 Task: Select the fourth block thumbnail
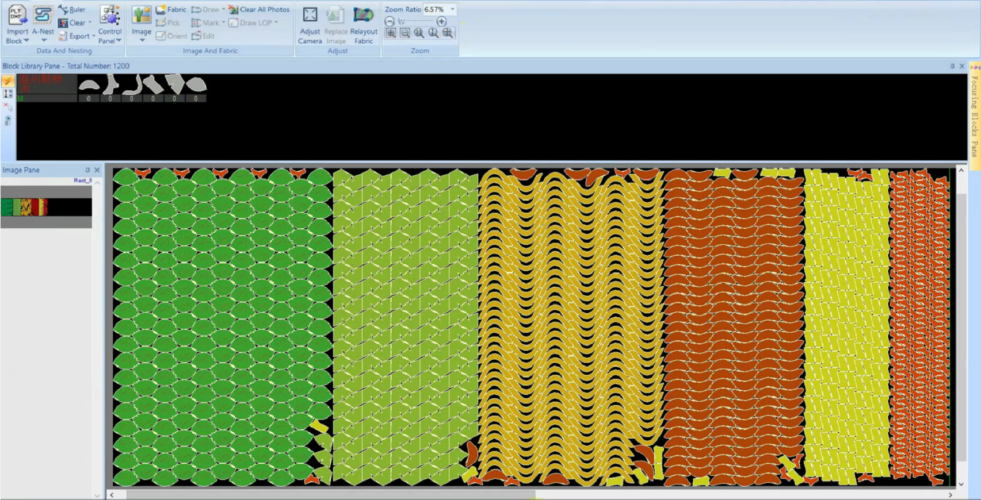click(x=153, y=84)
